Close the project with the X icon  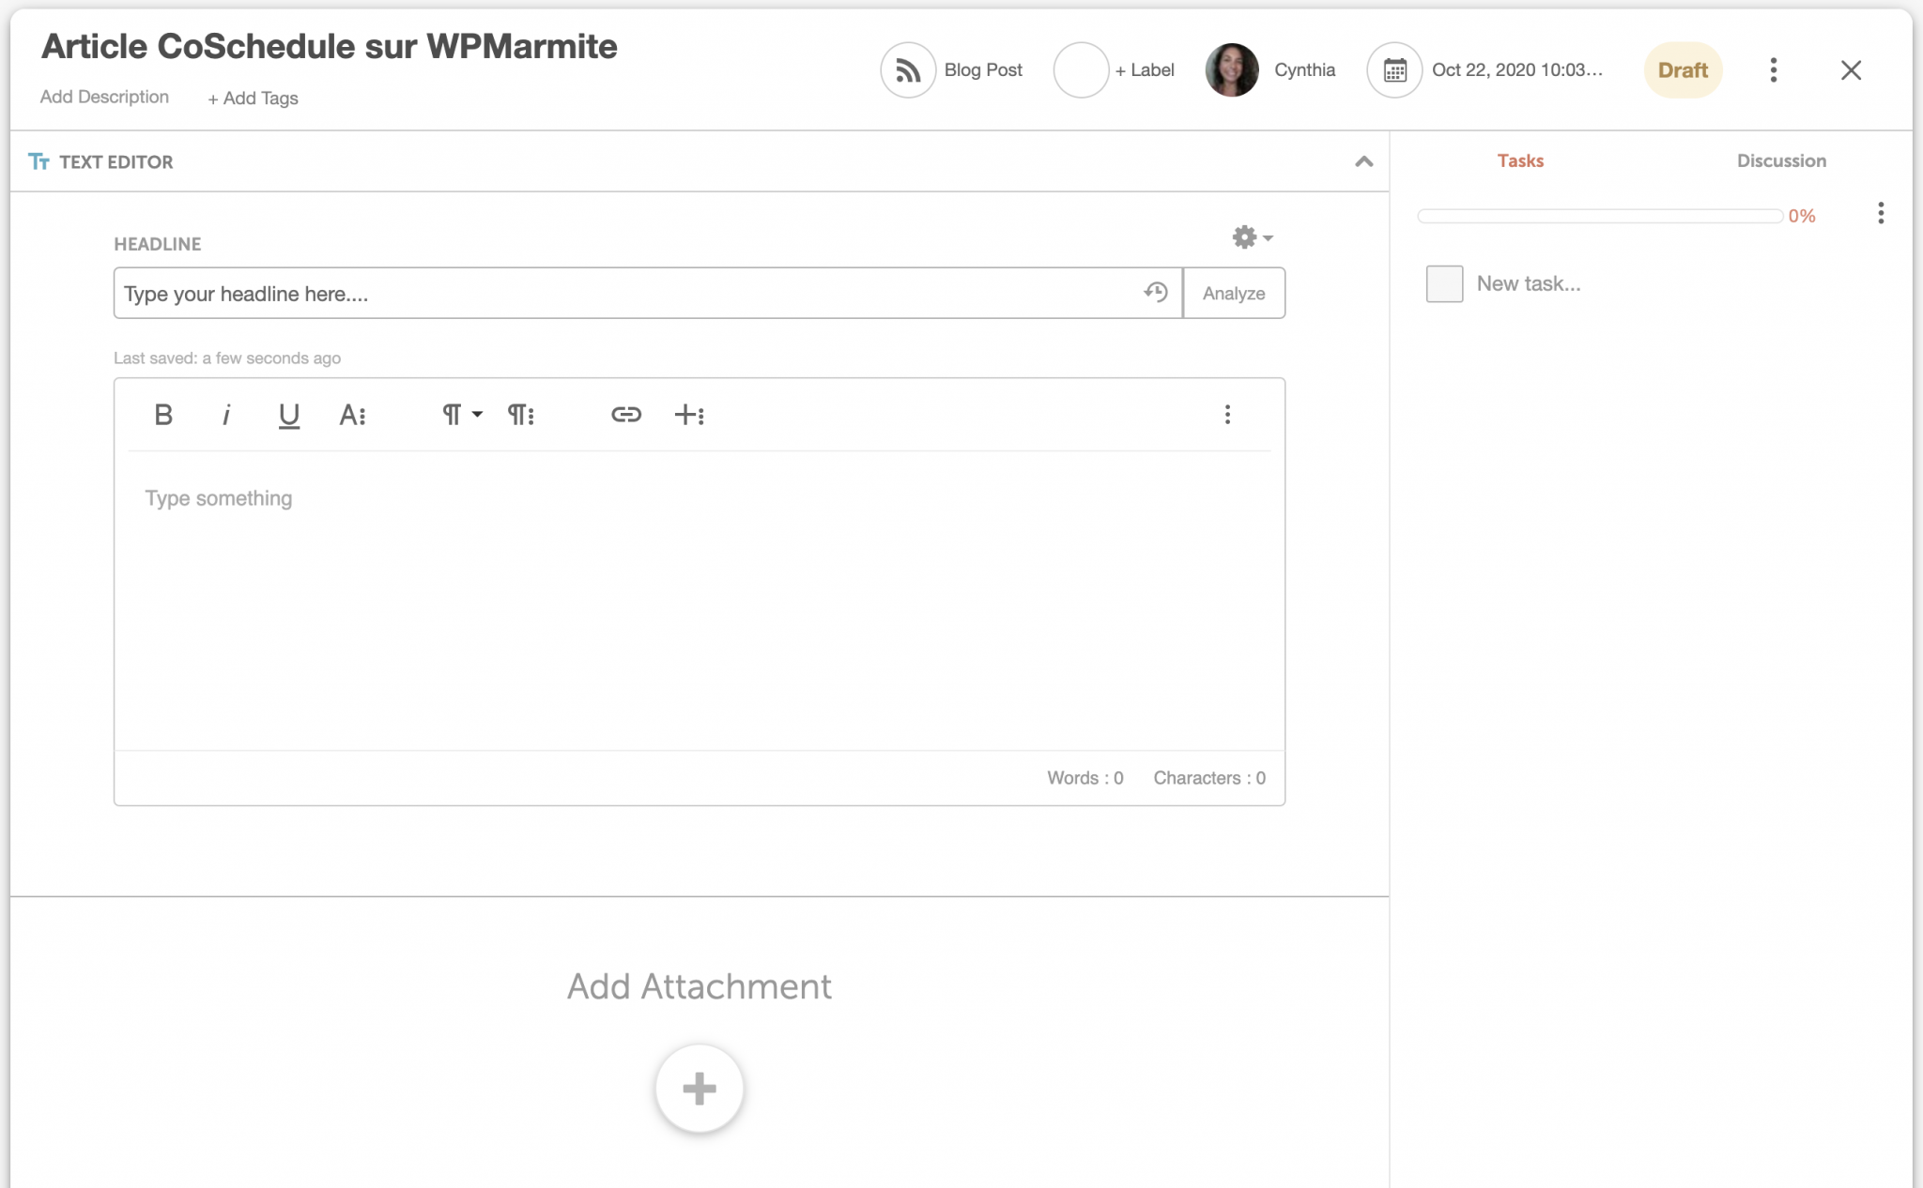tap(1851, 70)
